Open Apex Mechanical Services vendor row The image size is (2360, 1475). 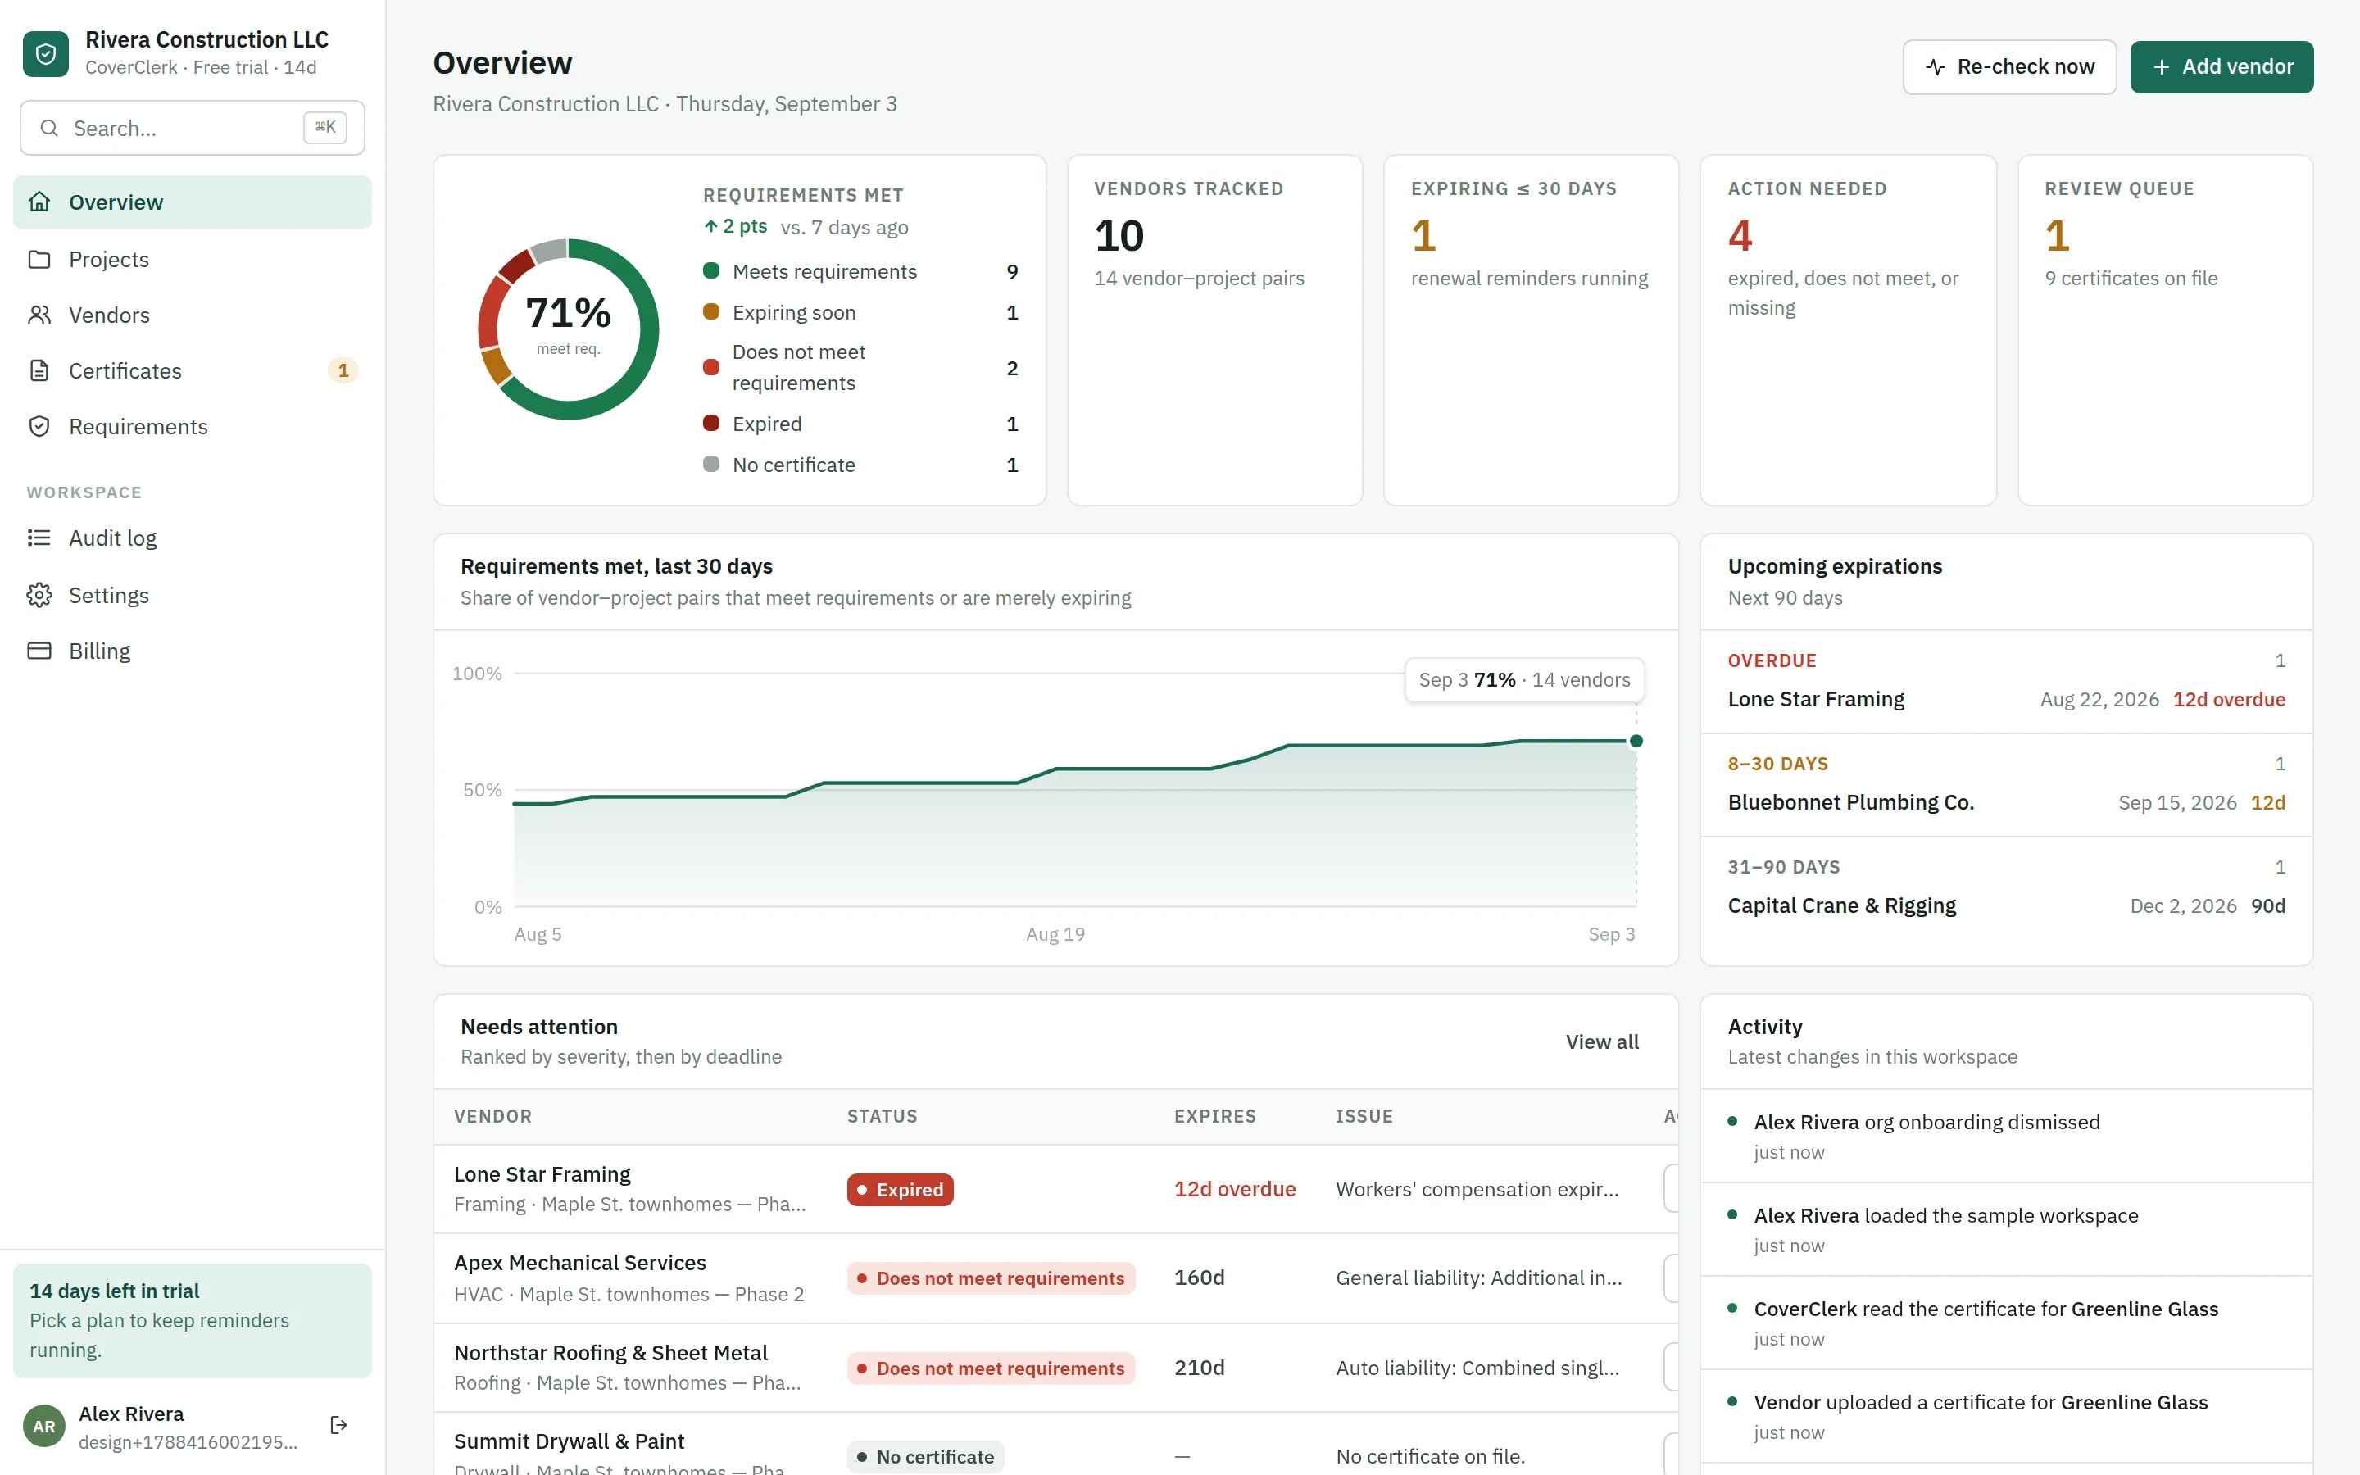point(1056,1278)
